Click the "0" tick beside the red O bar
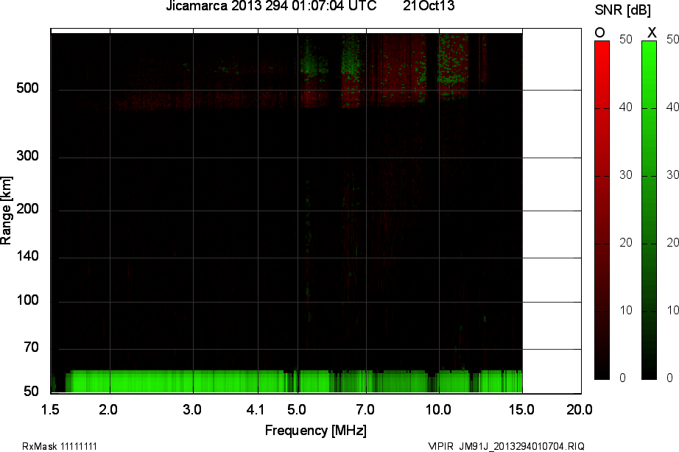The height and width of the screenshot is (452, 679). tap(623, 378)
